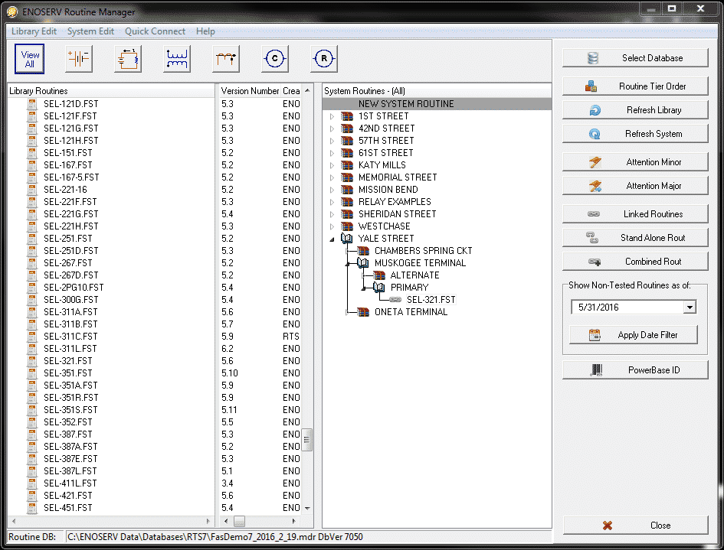Click the circled C filter icon
Viewport: 724px width, 550px height.
(275, 59)
